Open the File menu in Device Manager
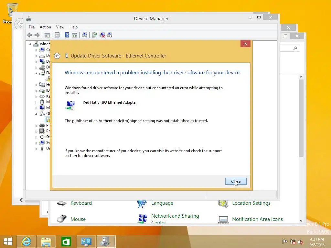This screenshot has width=331, height=248. [32, 27]
